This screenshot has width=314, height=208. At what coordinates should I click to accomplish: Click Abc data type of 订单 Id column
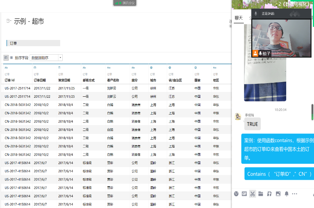[6, 67]
